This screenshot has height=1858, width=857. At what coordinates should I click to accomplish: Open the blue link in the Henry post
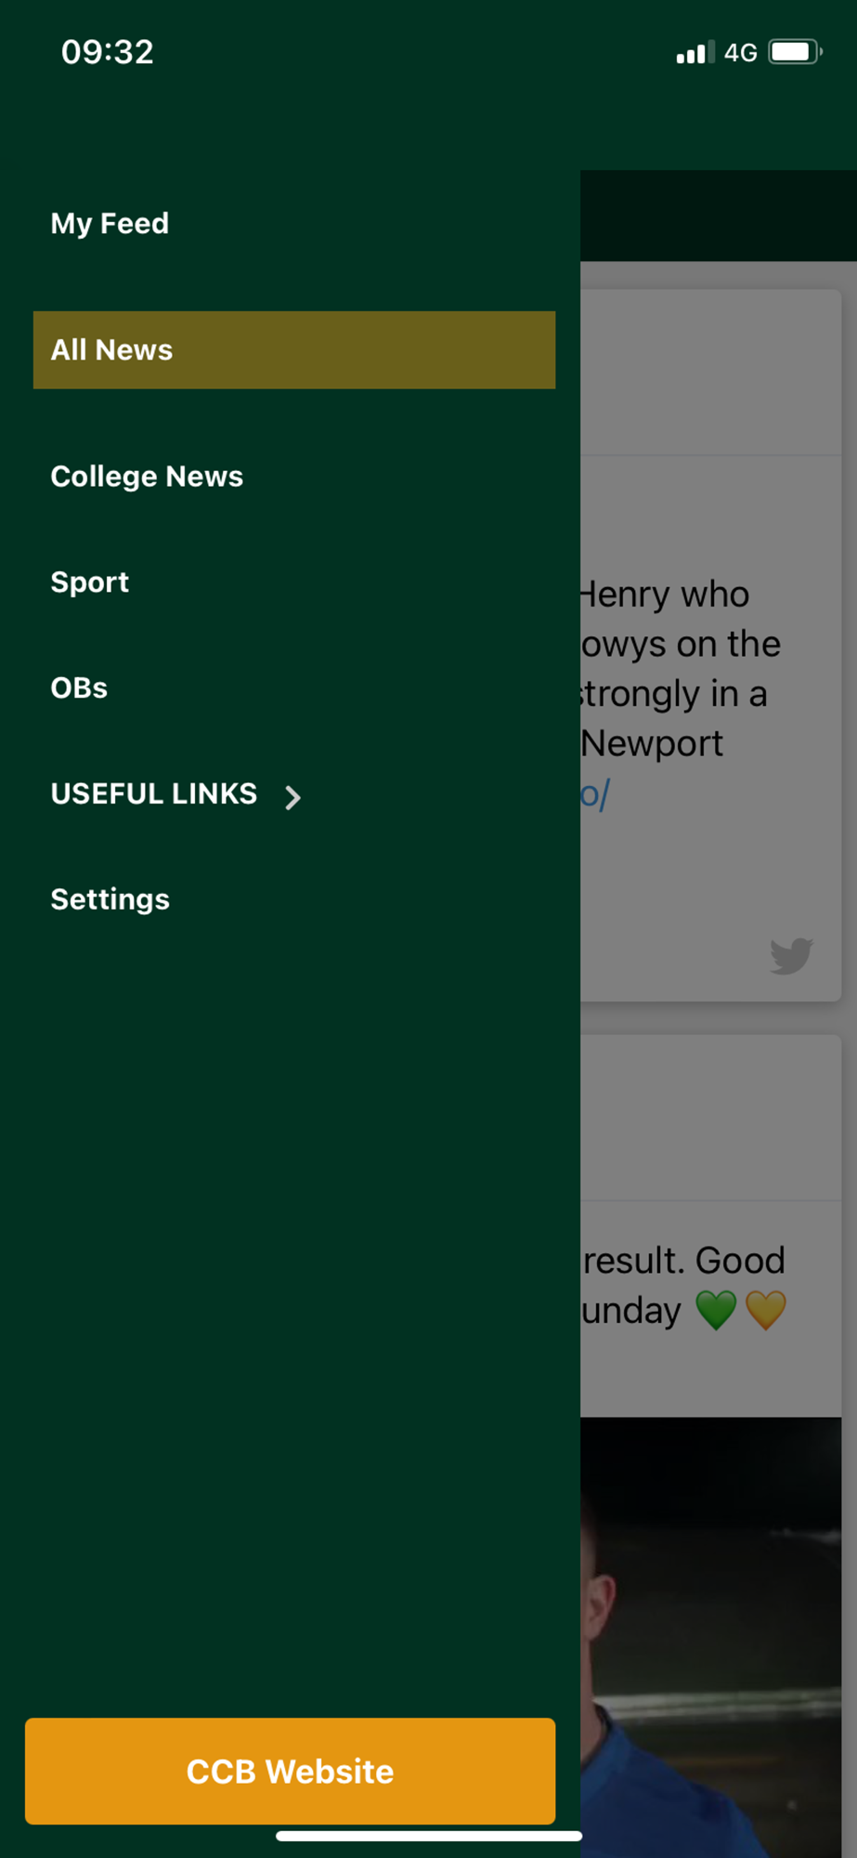594,794
